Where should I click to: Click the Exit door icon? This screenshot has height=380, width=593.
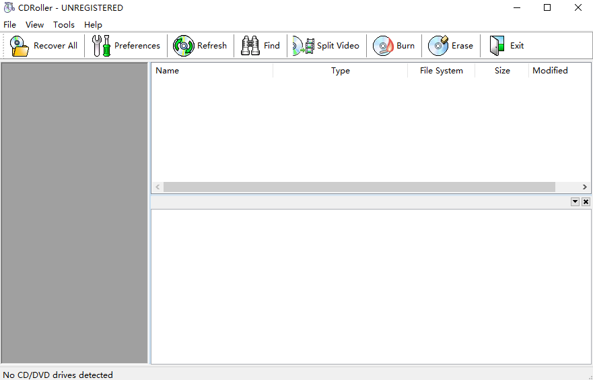(x=497, y=46)
